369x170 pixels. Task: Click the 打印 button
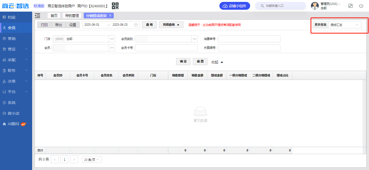pos(44,25)
